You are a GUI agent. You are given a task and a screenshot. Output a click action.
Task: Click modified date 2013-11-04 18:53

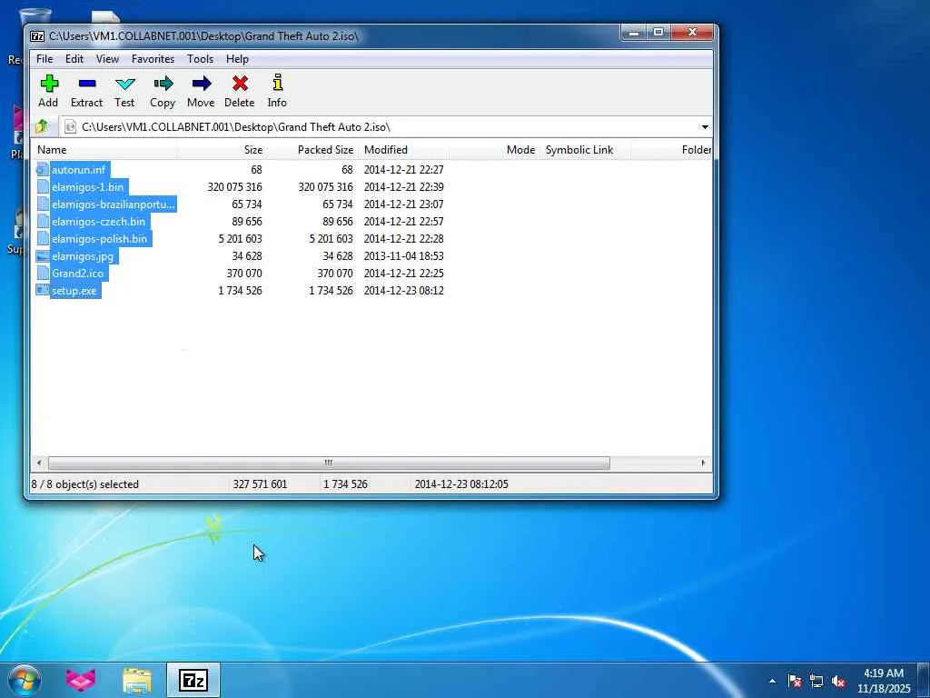click(404, 256)
